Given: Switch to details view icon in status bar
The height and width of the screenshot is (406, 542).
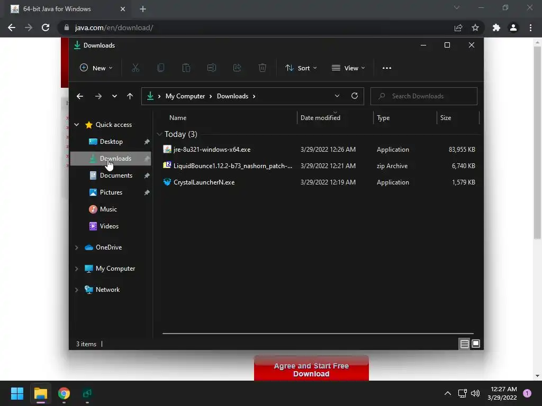Looking at the screenshot, I should (x=464, y=344).
